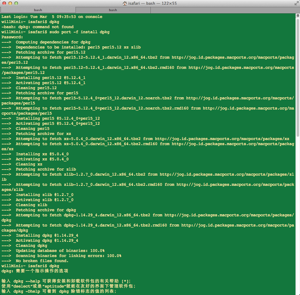Click 'Fetching archive for perl5.12' line
The height and width of the screenshot is (295, 300).
43,52
